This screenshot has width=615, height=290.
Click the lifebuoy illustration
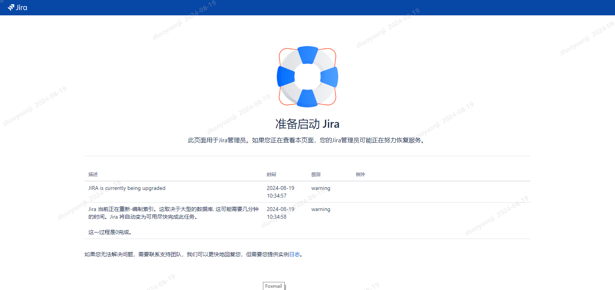pyautogui.click(x=307, y=77)
